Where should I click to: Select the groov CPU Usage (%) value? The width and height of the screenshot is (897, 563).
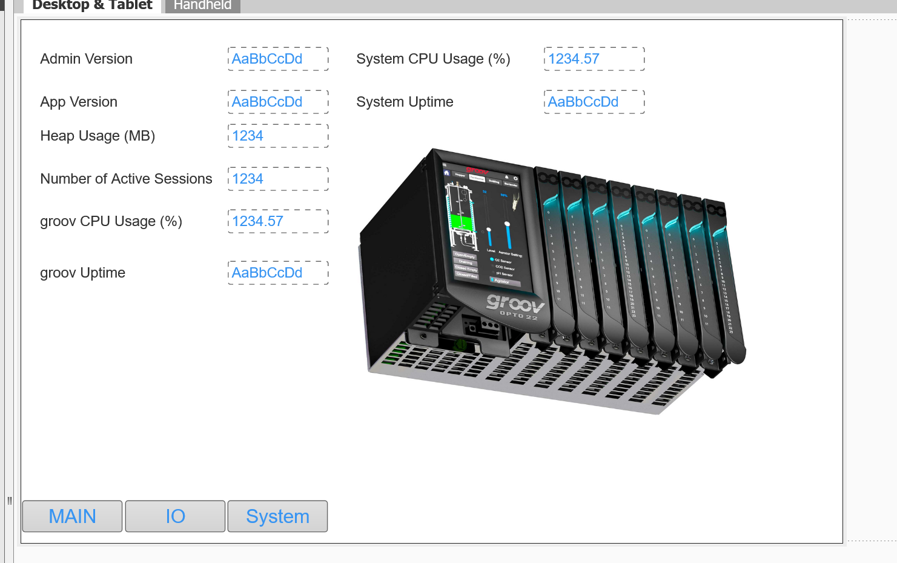click(x=278, y=221)
